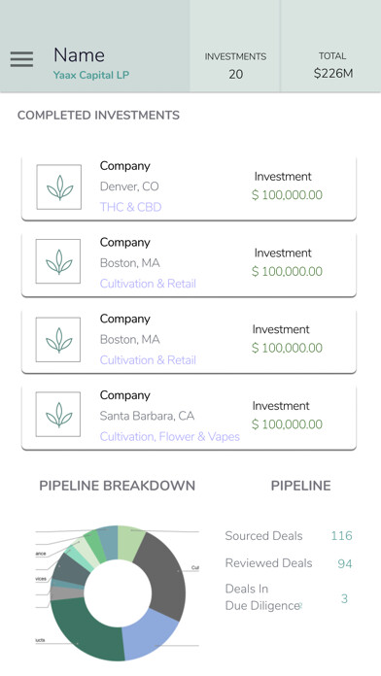381x676 pixels.
Task: Click the leaf logo of Santa Barbara company
Action: [58, 414]
